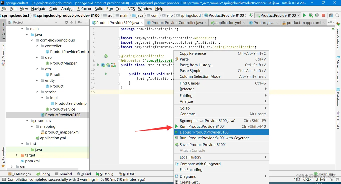
Task: Toggle tool window quick access in status bar
Action: [x=4, y=179]
